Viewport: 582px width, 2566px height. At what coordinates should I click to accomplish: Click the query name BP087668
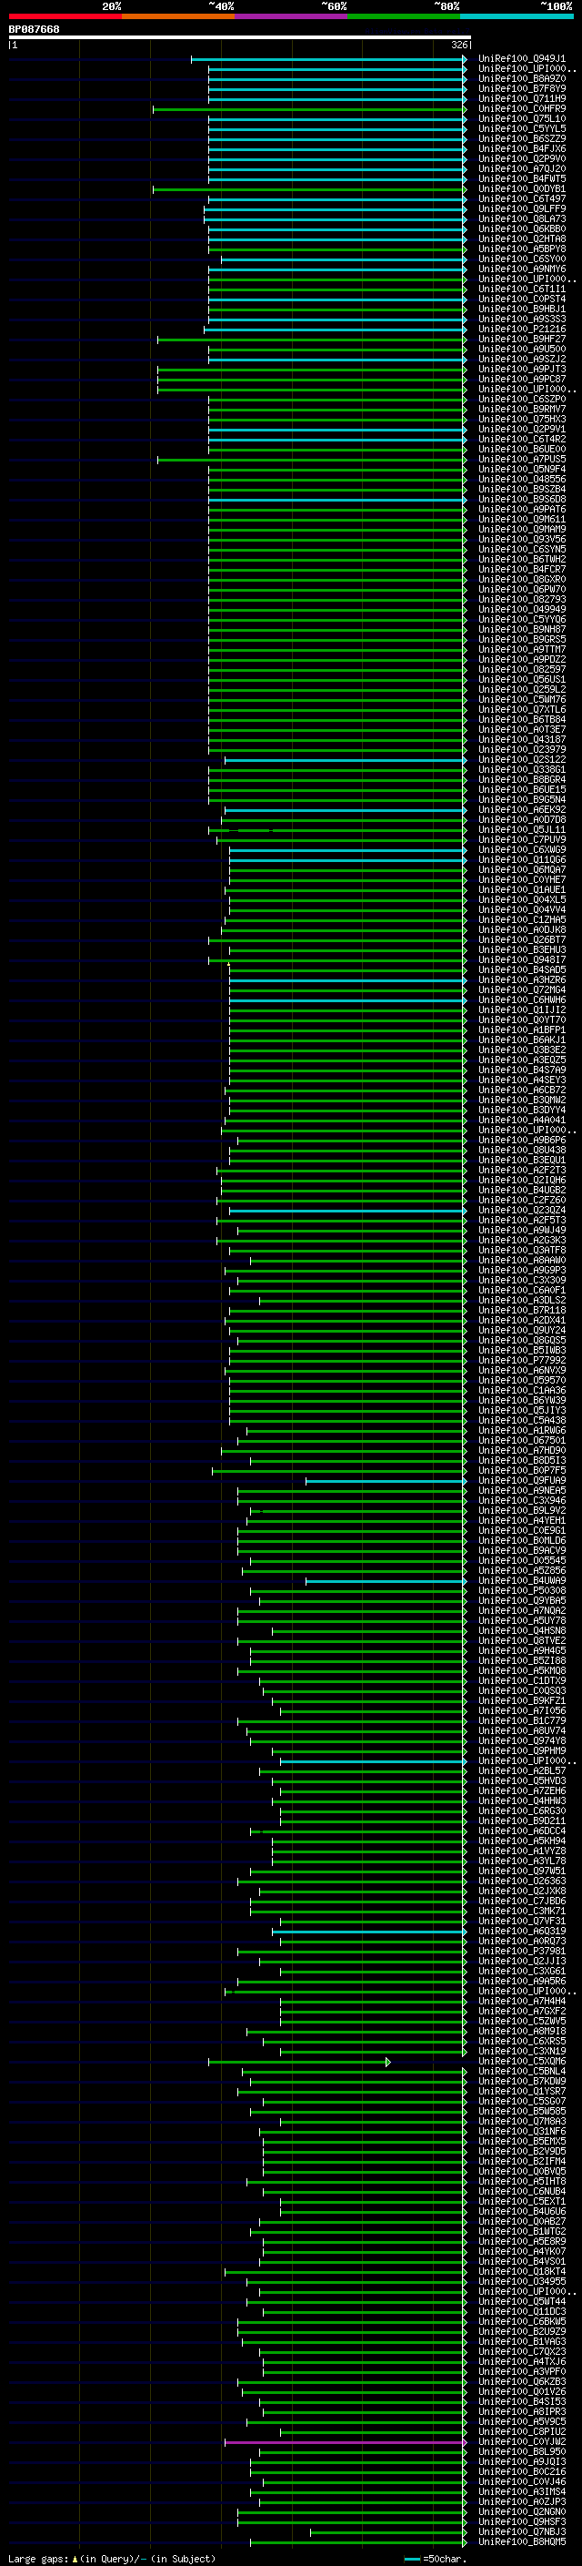tap(34, 29)
